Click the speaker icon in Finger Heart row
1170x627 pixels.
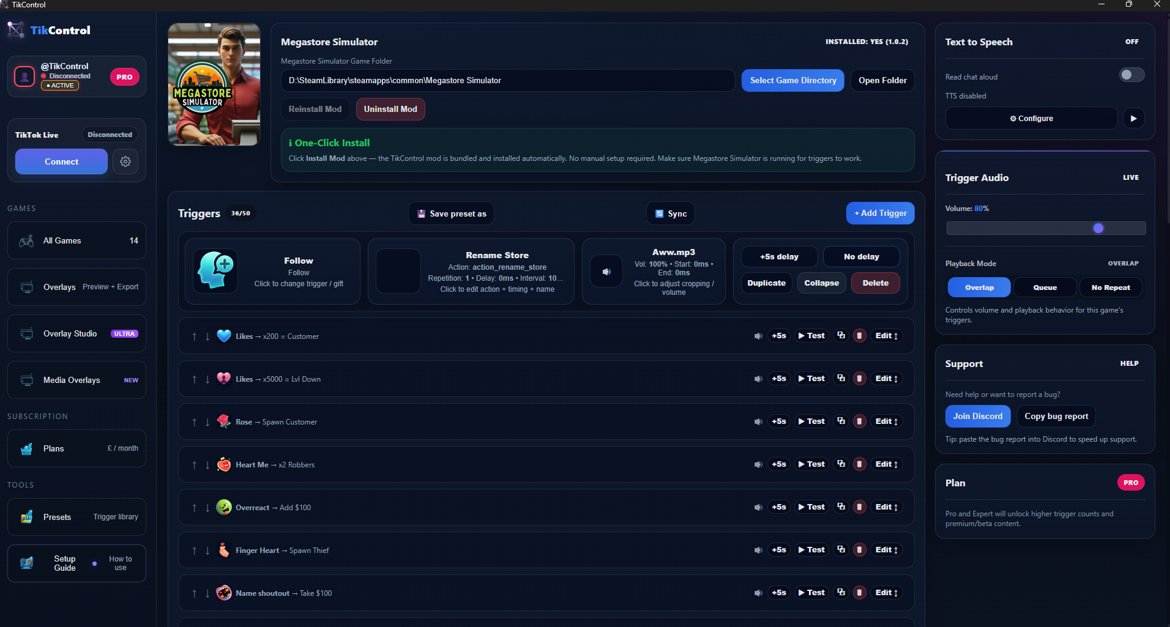tap(758, 550)
